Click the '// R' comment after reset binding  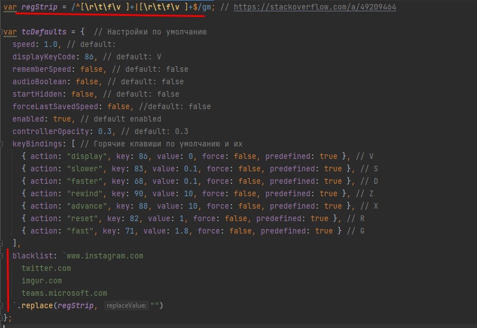pyautogui.click(x=355, y=218)
